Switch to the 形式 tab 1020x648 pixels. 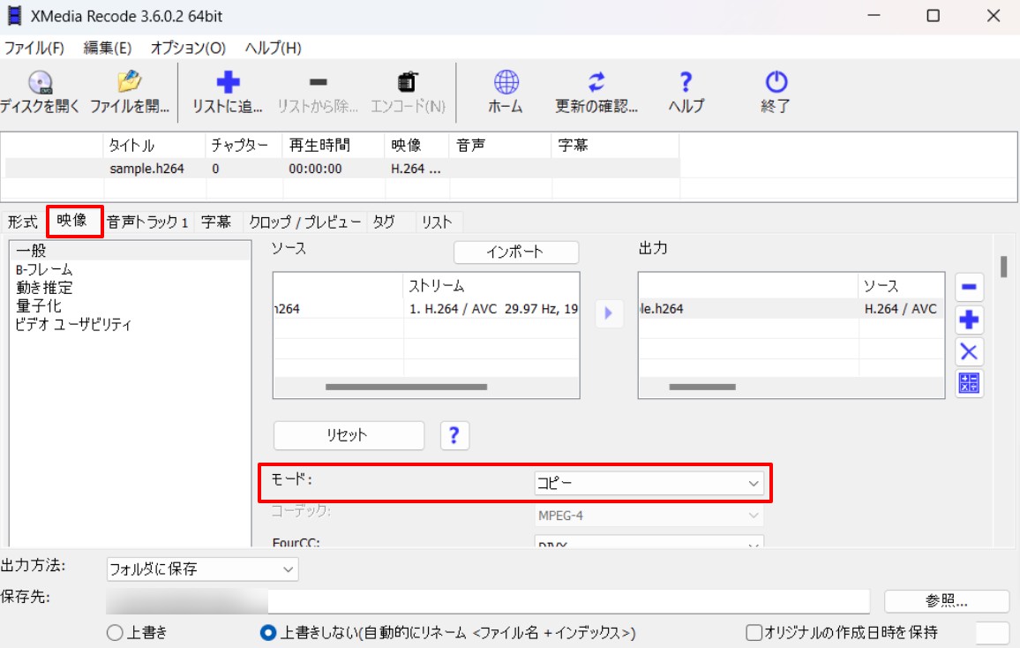(x=23, y=222)
